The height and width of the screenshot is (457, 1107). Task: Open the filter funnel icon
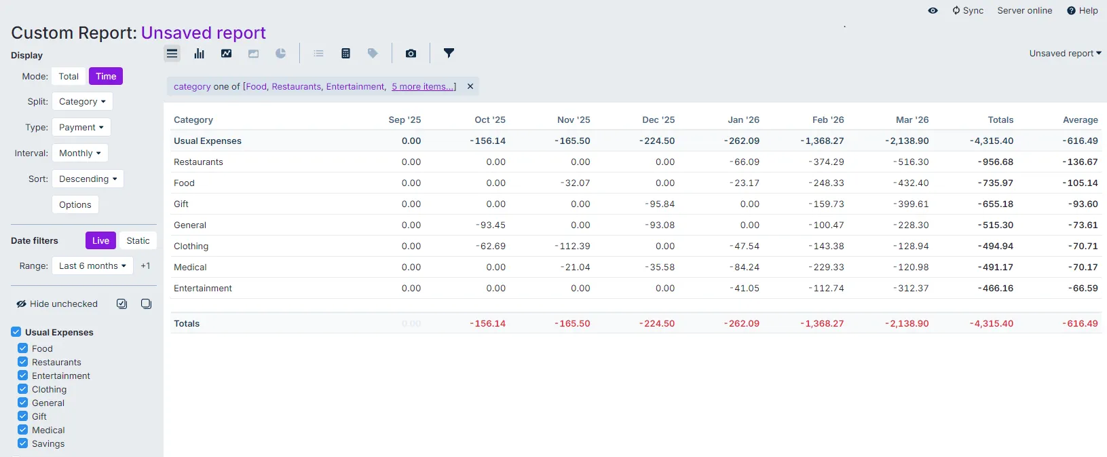click(449, 53)
